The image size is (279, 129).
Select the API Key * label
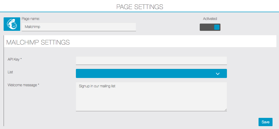tap(15, 59)
